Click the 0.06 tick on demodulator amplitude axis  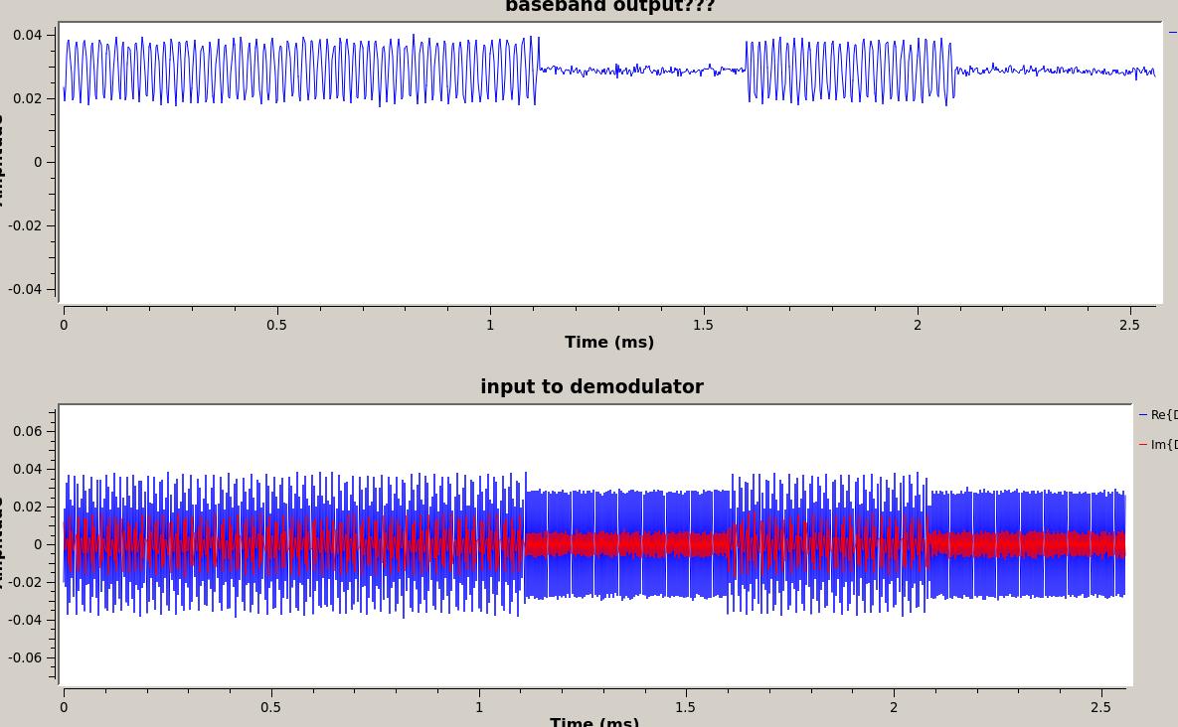click(x=28, y=431)
